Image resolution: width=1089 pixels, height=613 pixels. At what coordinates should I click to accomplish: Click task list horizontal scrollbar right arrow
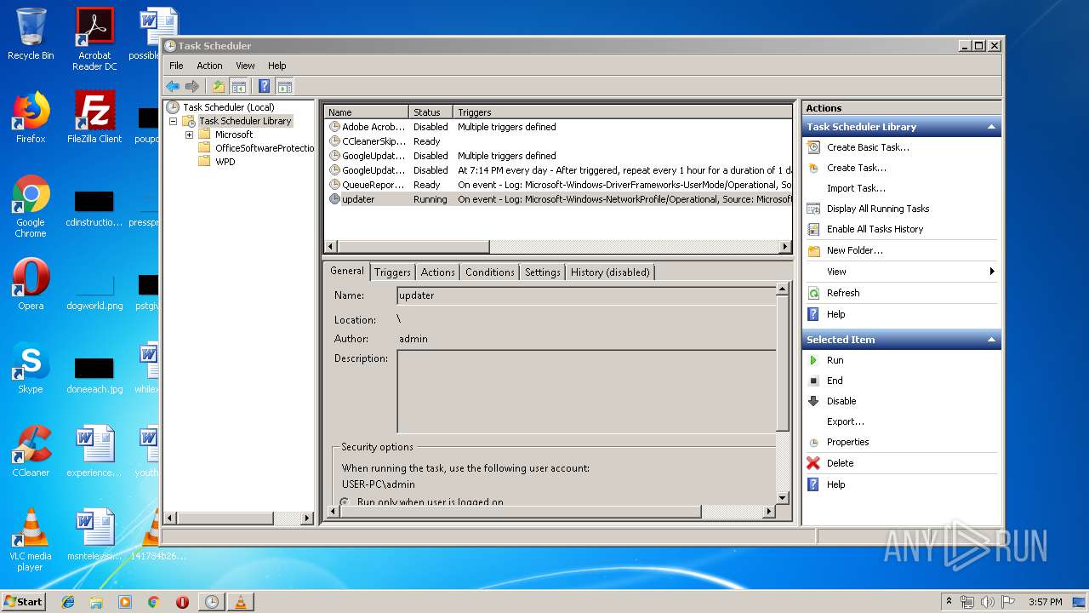tap(785, 247)
